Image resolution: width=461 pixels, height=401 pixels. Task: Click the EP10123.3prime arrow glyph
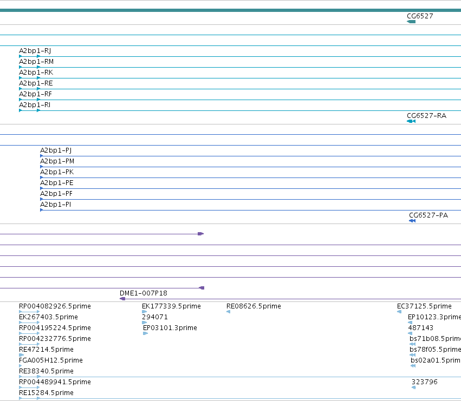coord(410,323)
